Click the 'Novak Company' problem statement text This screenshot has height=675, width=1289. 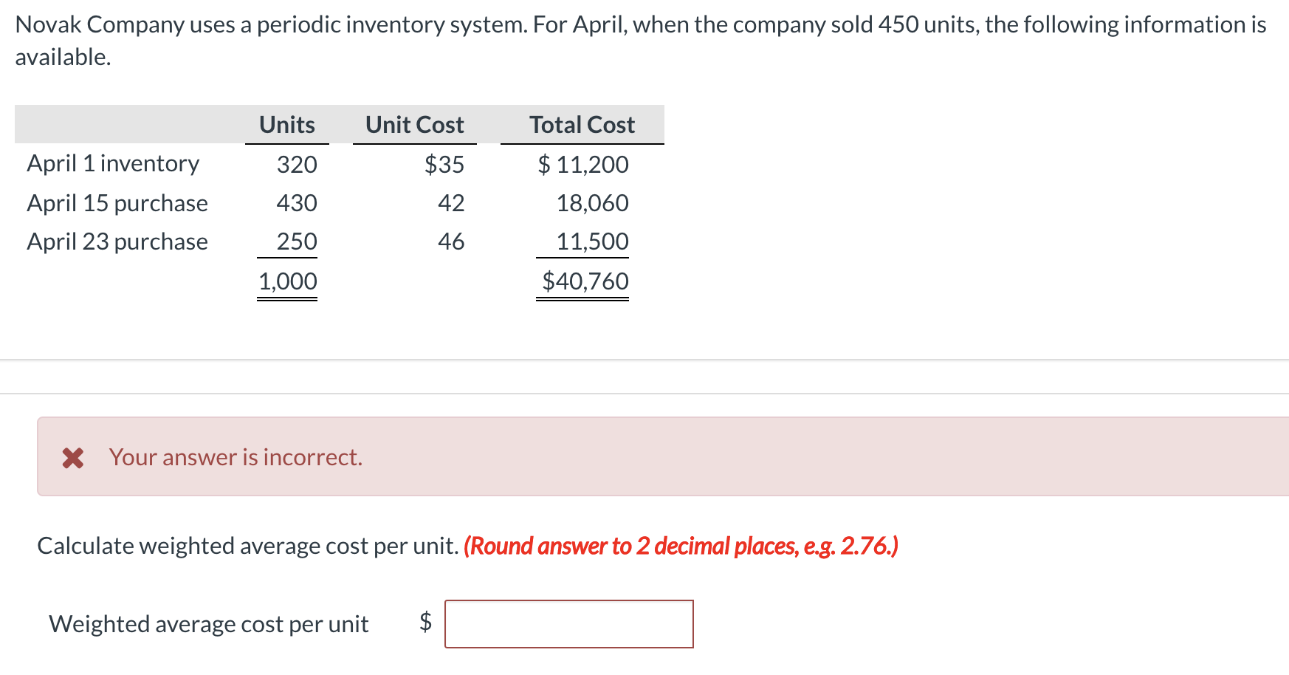coord(641,40)
